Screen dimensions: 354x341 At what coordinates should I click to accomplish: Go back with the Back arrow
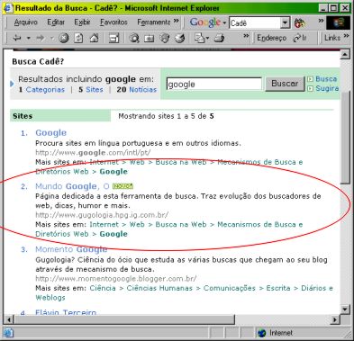tap(17, 38)
